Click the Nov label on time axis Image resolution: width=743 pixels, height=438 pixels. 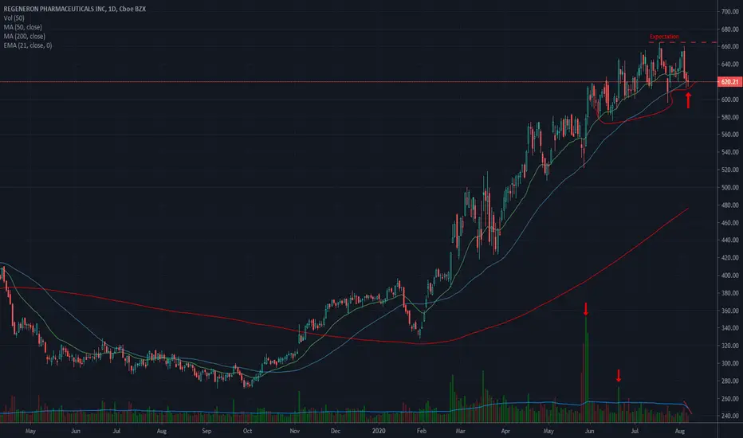click(295, 431)
